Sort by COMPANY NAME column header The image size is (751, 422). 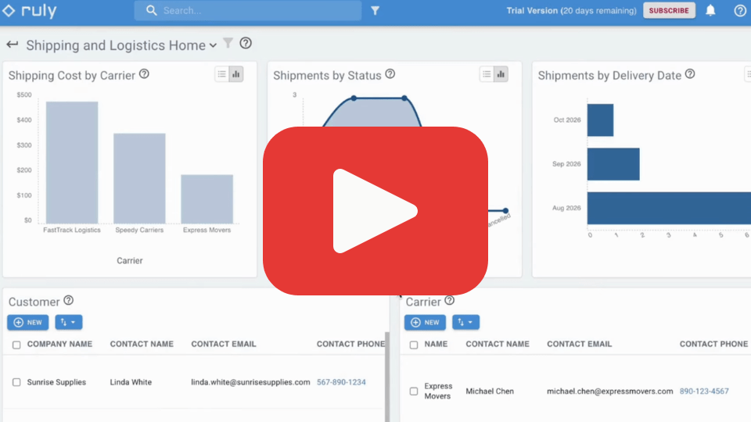click(59, 344)
